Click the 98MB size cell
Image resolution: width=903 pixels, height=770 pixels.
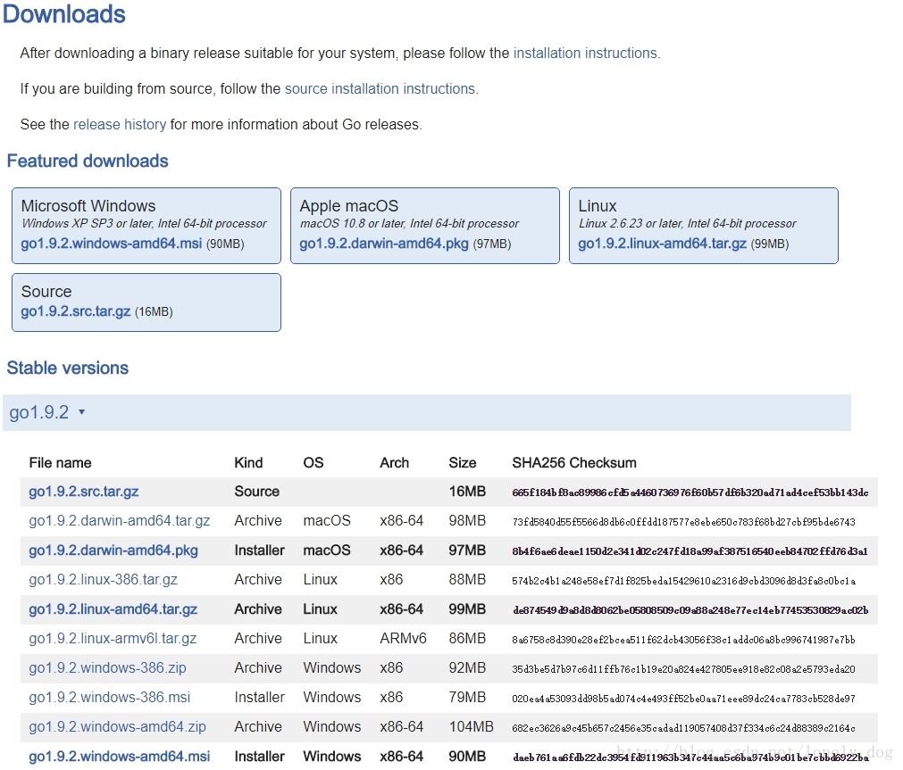[x=467, y=521]
